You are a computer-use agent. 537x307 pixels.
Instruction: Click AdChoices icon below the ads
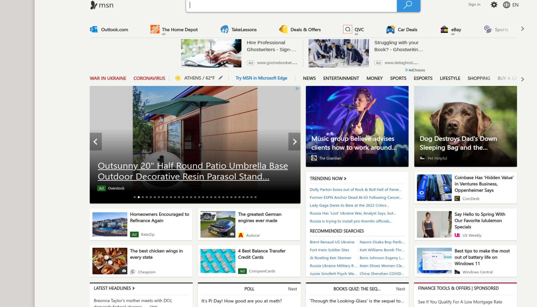407,70
